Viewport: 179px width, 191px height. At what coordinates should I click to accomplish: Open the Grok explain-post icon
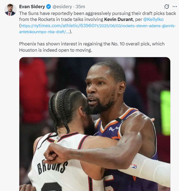pyautogui.click(x=166, y=7)
